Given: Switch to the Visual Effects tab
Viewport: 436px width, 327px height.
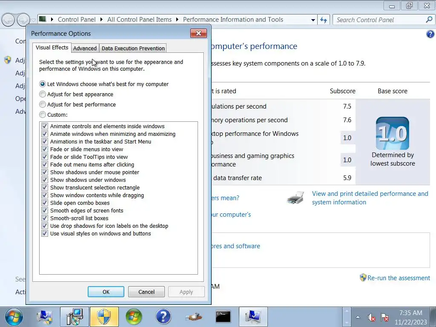Looking at the screenshot, I should (x=52, y=48).
